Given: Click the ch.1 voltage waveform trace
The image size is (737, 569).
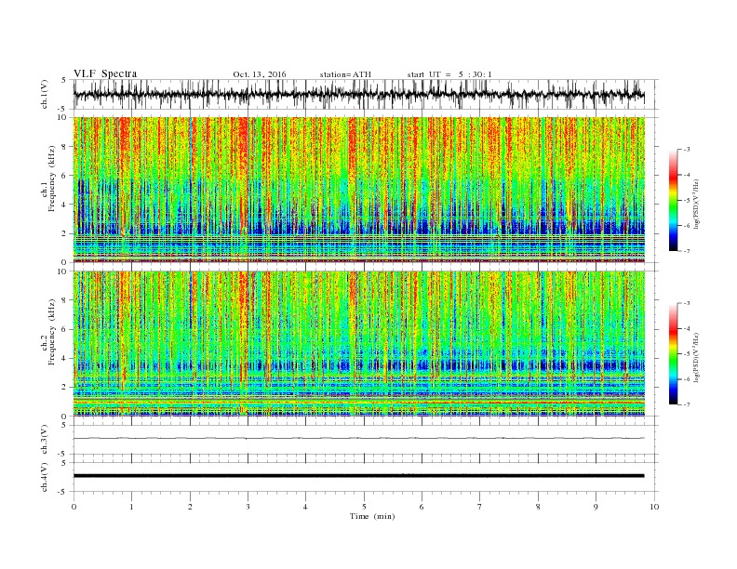Looking at the screenshot, I should [x=359, y=94].
